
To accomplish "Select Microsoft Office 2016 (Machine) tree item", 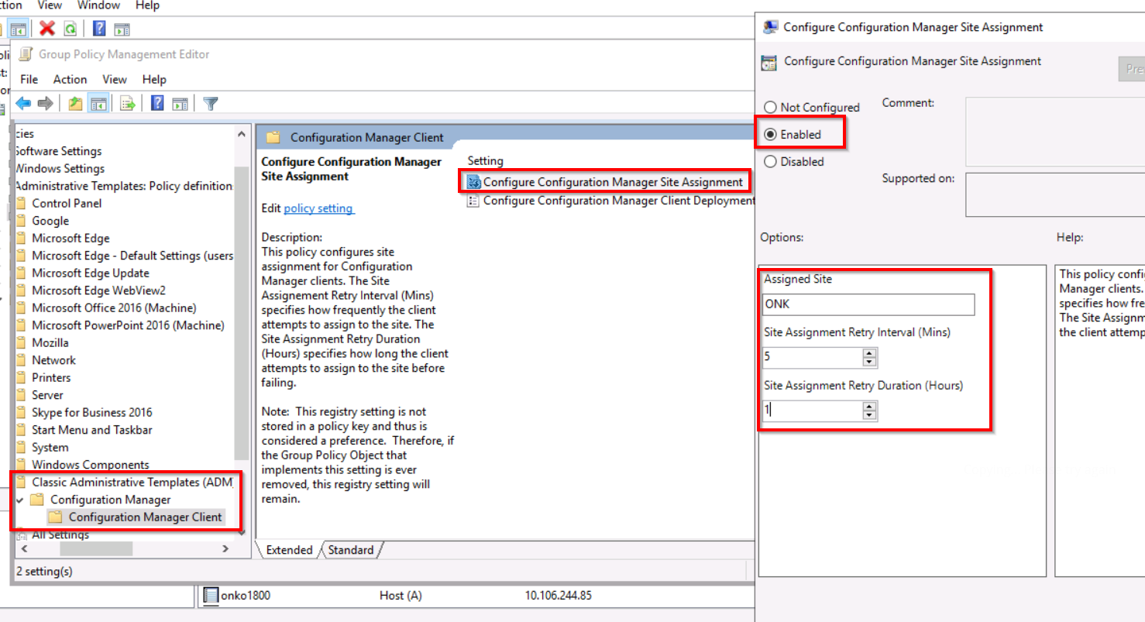I will pyautogui.click(x=114, y=308).
